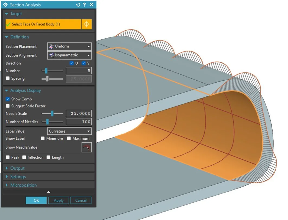This screenshot has height=220, width=288.
Task: Click the 'Show Needle Value' label
Action: 21,147
